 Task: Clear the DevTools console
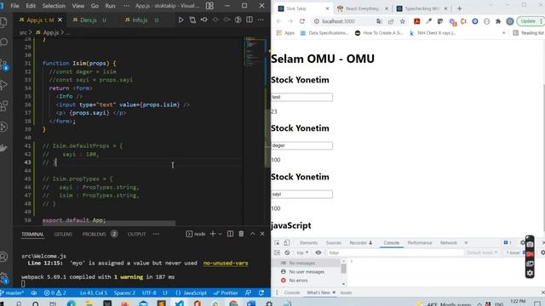pos(287,252)
